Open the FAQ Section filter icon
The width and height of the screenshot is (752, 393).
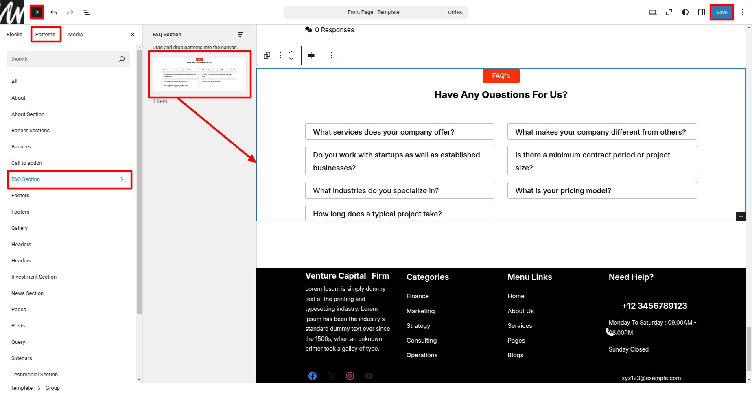tap(240, 35)
